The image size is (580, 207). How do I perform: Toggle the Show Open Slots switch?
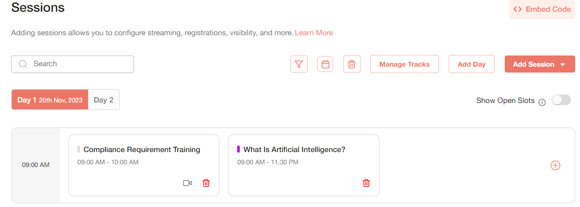561,100
